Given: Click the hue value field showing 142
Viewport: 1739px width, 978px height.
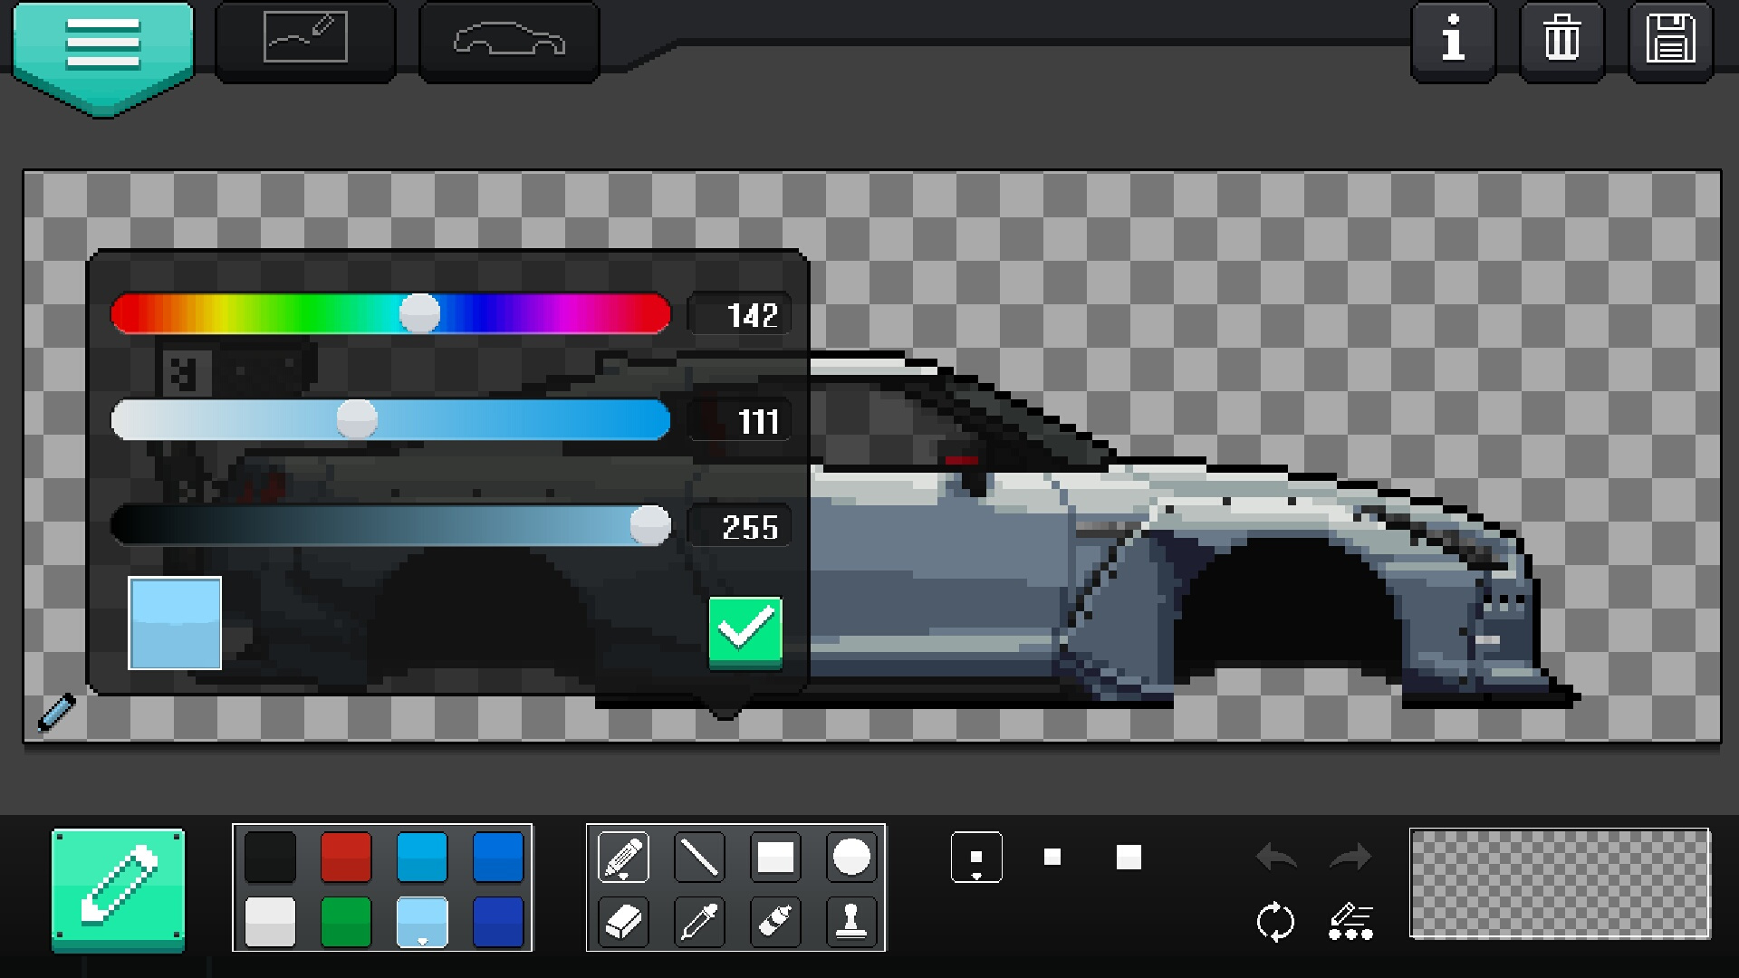Looking at the screenshot, I should click(x=739, y=314).
